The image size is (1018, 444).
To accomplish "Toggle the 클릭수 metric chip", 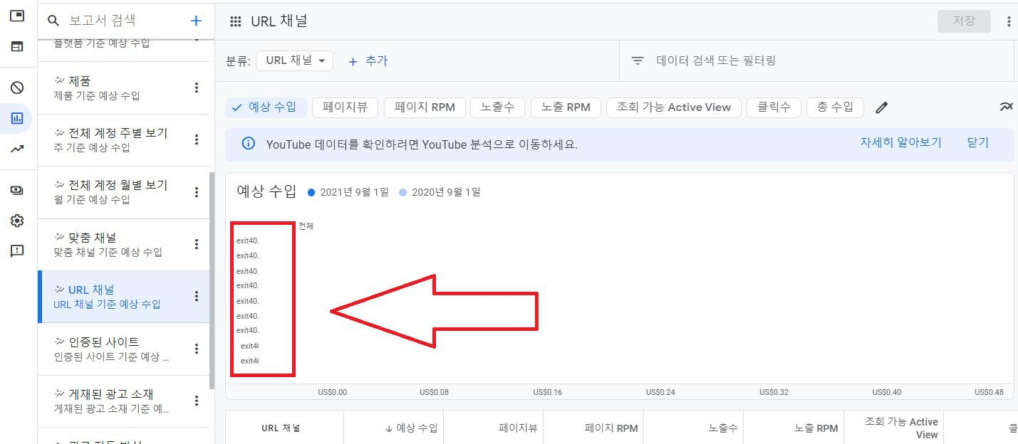I will point(774,107).
